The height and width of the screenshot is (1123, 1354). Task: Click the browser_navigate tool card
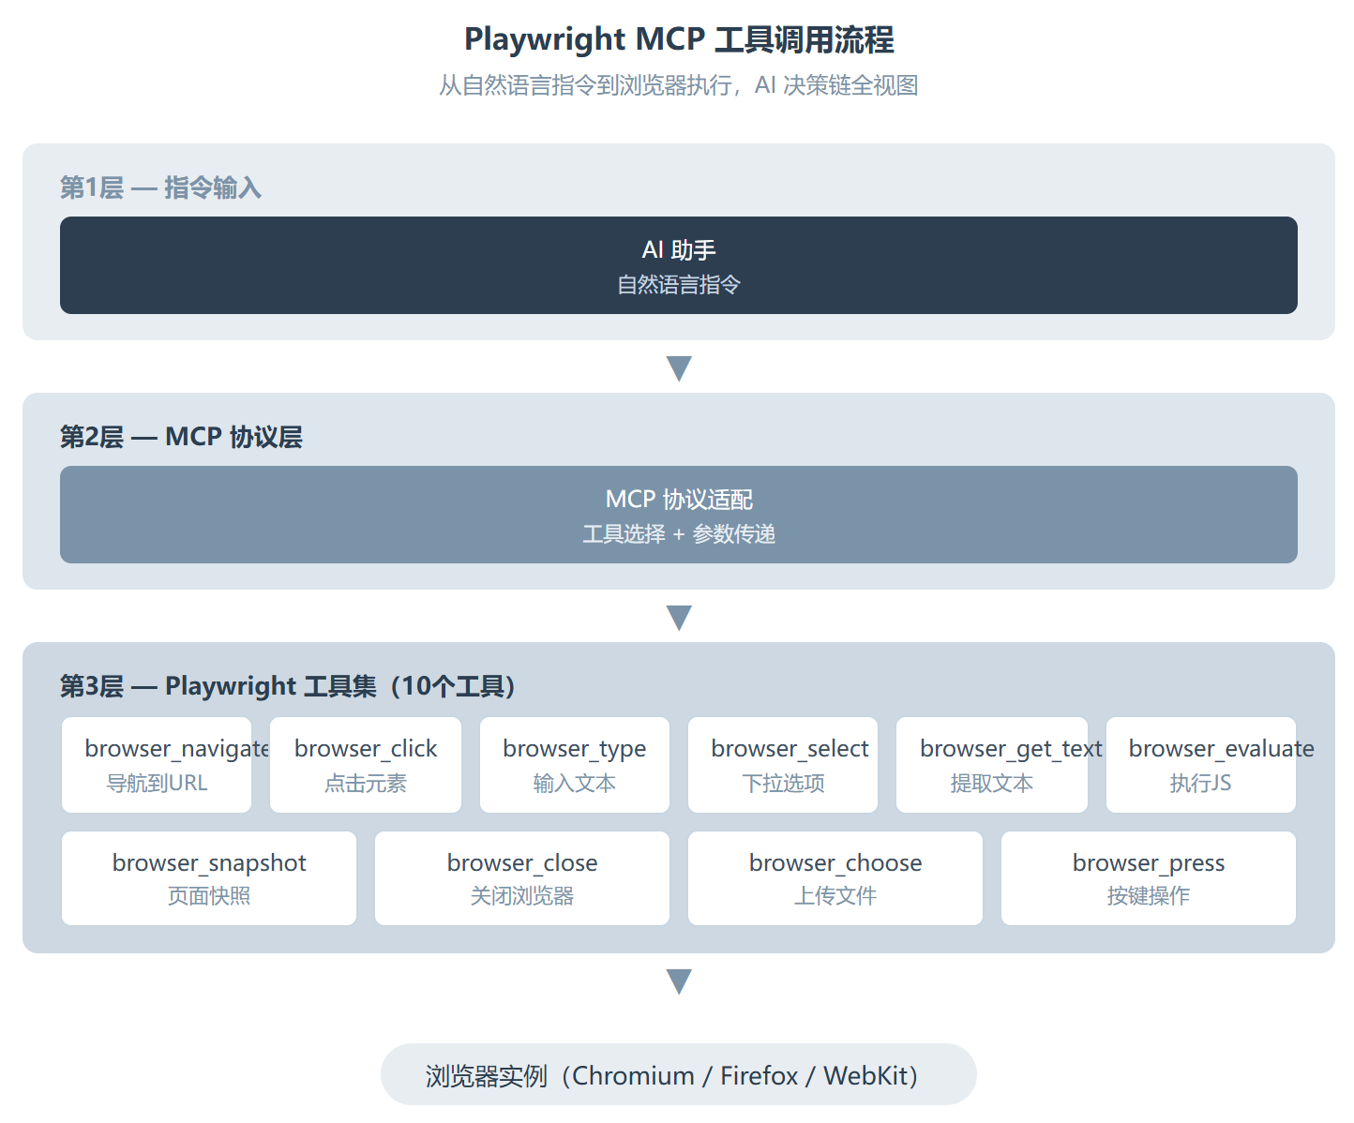157,765
